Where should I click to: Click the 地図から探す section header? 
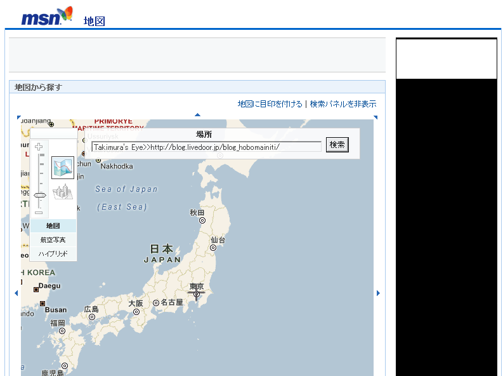coord(38,87)
